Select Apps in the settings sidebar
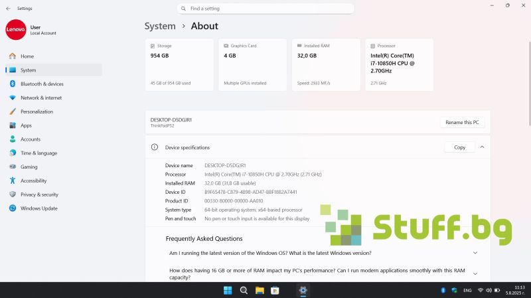531x298 pixels. [x=26, y=125]
